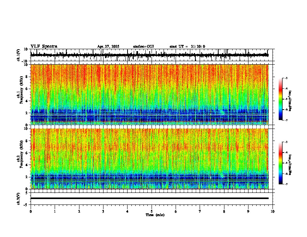Viewport: 307px width, 237px height.
Task: Click the 'ch.1(V)' waveform axis label
Action: [18, 55]
